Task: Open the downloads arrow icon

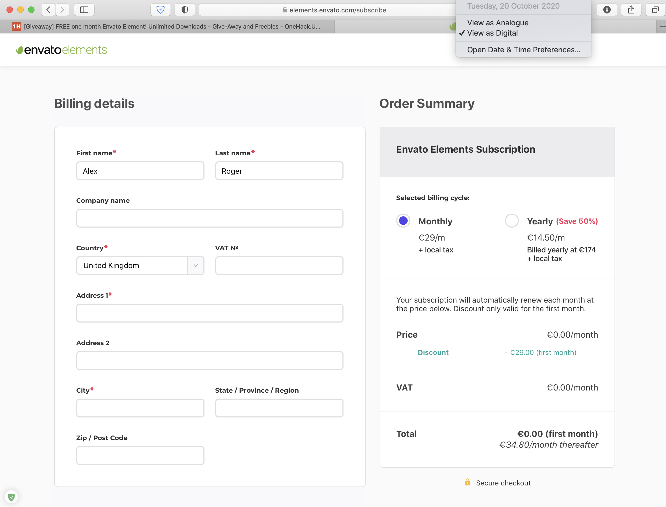Action: (607, 10)
